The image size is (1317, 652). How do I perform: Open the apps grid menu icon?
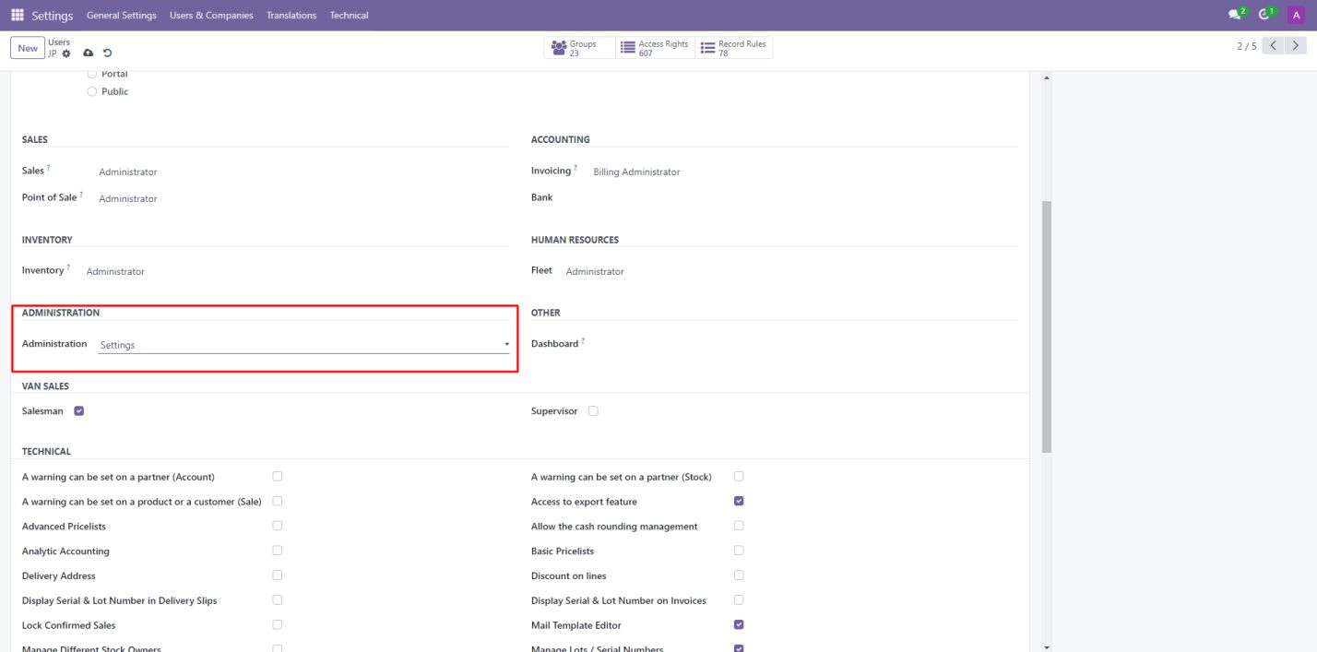18,15
